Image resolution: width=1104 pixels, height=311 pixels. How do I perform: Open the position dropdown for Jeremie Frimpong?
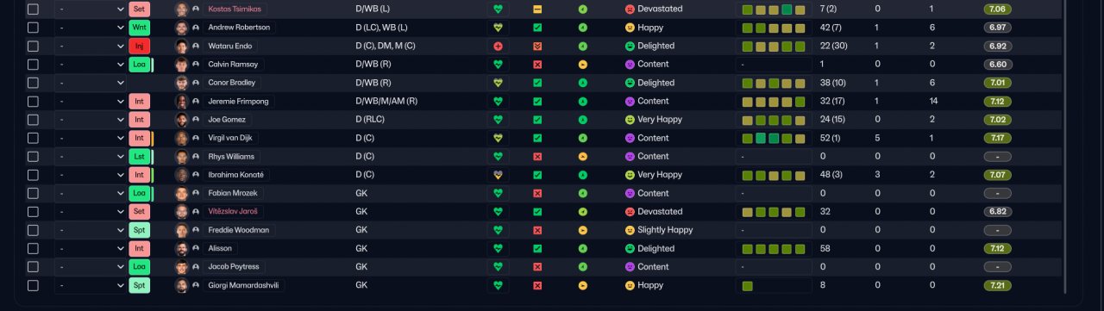[91, 101]
